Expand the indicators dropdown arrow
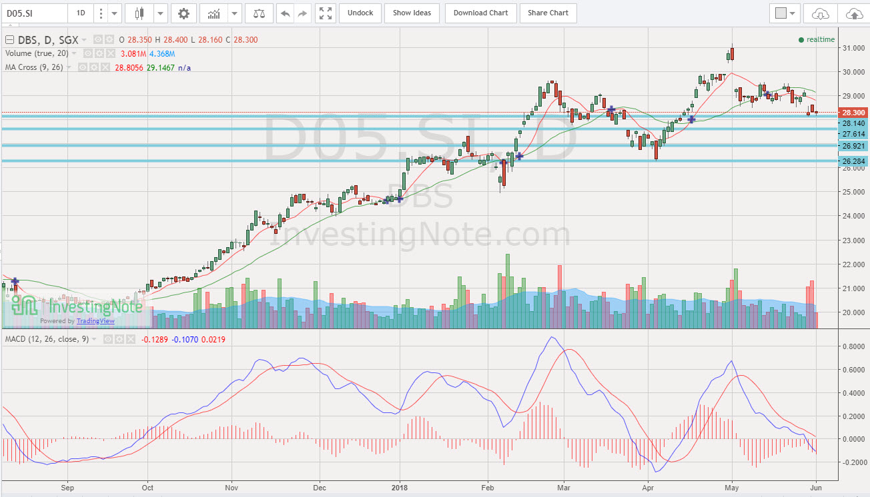The width and height of the screenshot is (870, 497). [x=234, y=13]
